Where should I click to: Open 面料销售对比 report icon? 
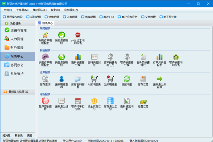(x=94, y=57)
